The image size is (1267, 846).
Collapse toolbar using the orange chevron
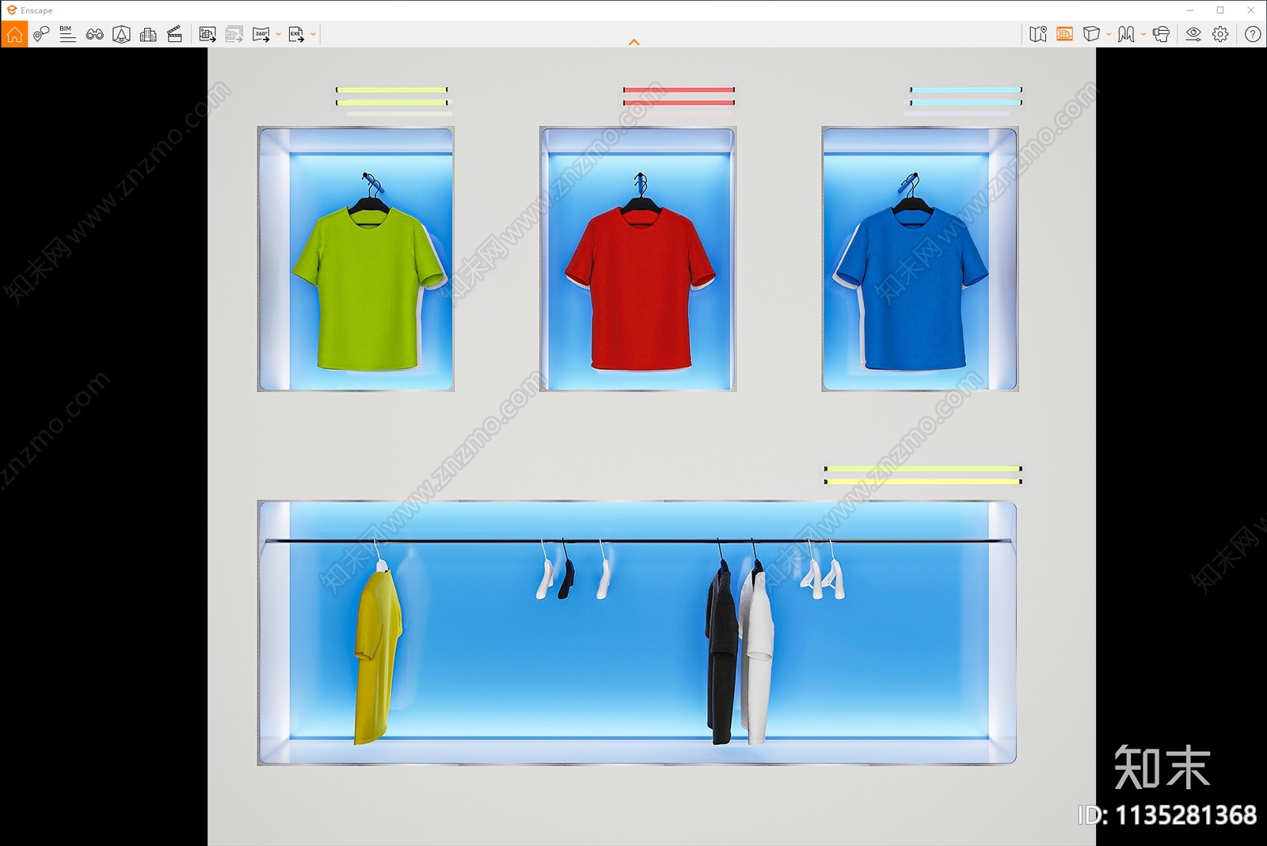coord(633,42)
